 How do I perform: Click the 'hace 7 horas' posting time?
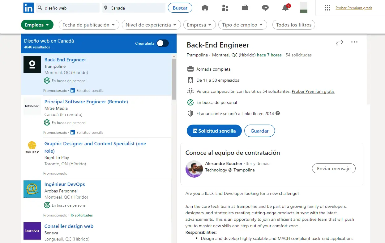tap(269, 55)
